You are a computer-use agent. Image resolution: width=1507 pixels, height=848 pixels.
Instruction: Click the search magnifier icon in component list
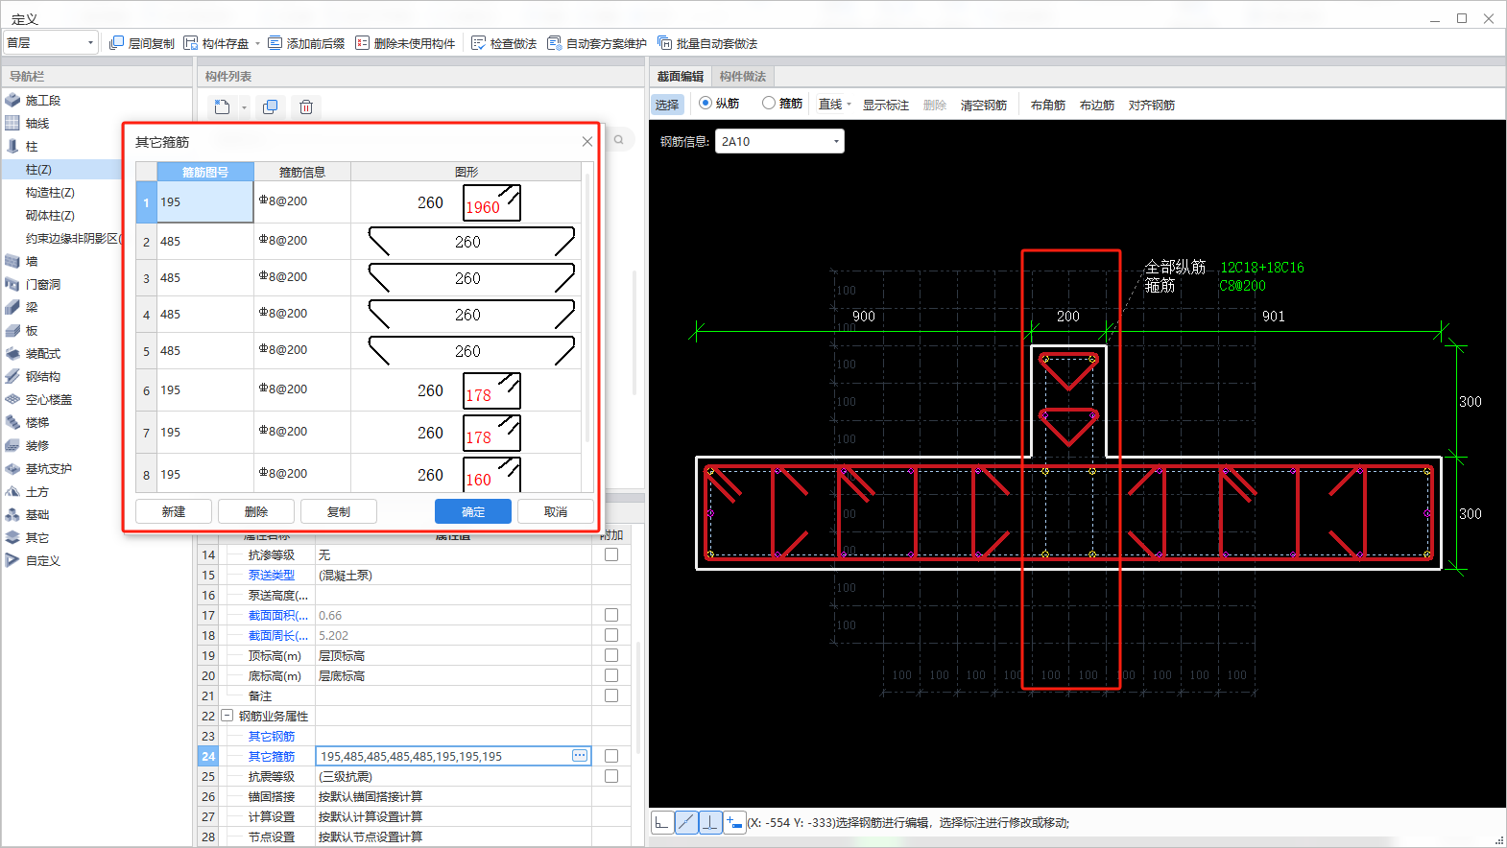[x=619, y=140]
